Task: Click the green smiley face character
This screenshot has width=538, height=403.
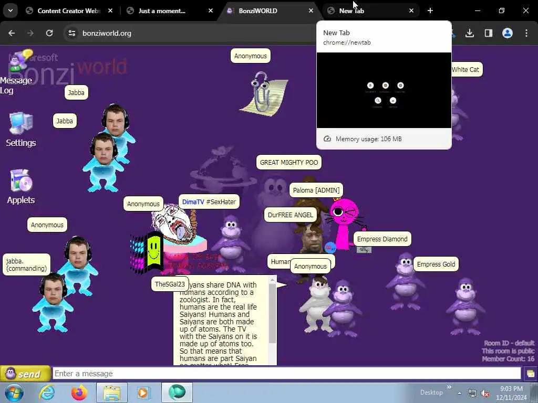Action: pyautogui.click(x=154, y=251)
